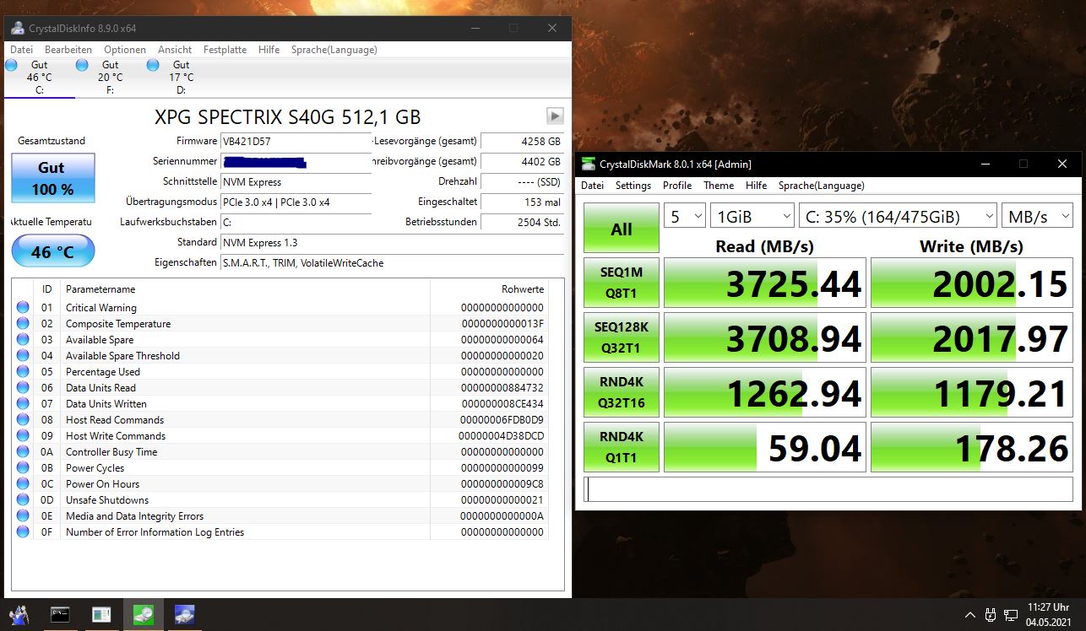Image resolution: width=1086 pixels, height=631 pixels.
Task: Click next disk arrow button
Action: pyautogui.click(x=555, y=116)
